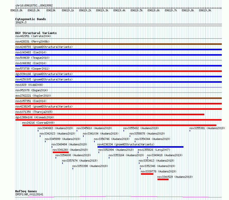Open variant dgv1388n106 (Alsmadi2014)
Viewport: 229px width, 200px height.
(35, 117)
